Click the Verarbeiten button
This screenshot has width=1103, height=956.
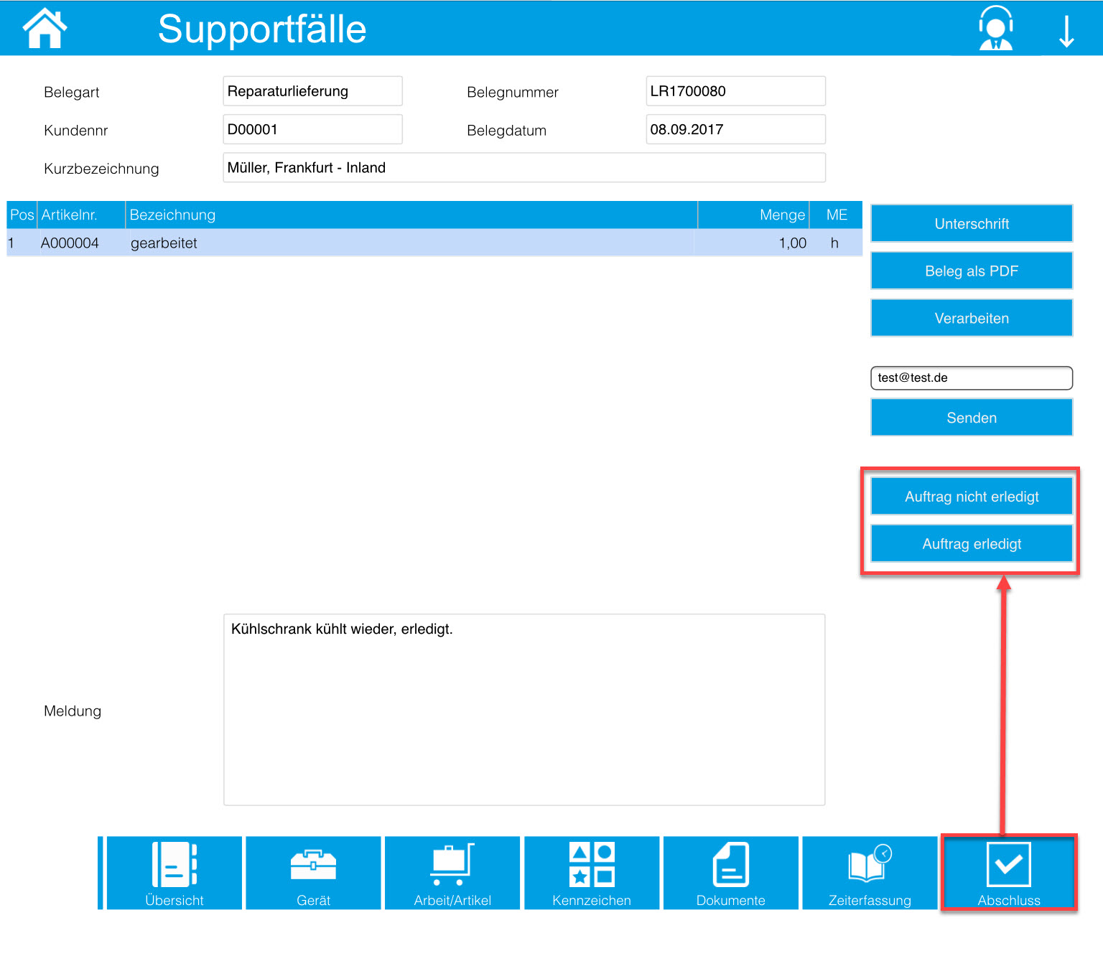click(971, 318)
